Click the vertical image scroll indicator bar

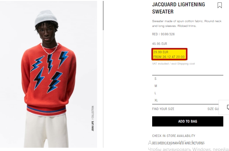point(103,16)
